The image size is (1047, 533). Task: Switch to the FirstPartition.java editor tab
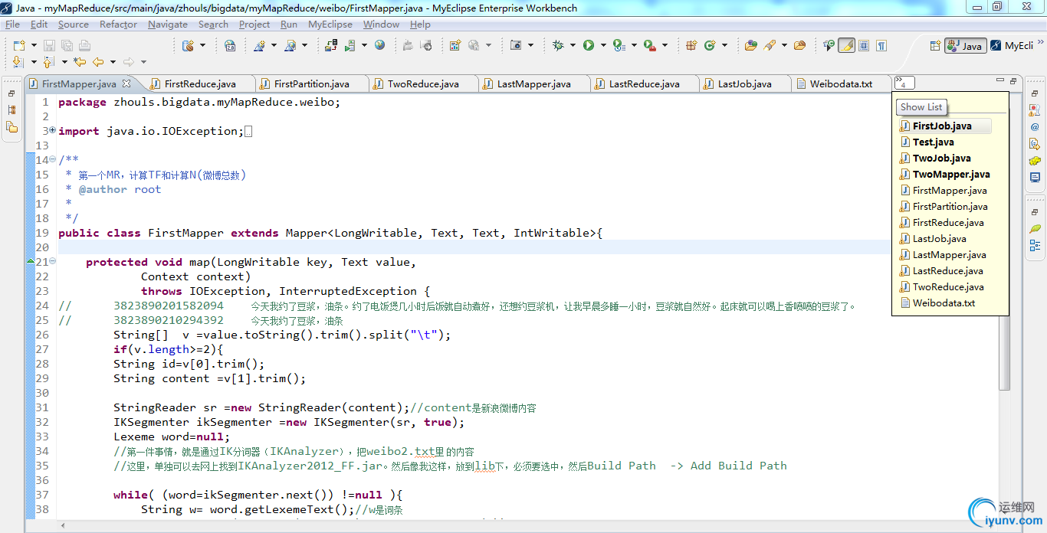point(311,84)
